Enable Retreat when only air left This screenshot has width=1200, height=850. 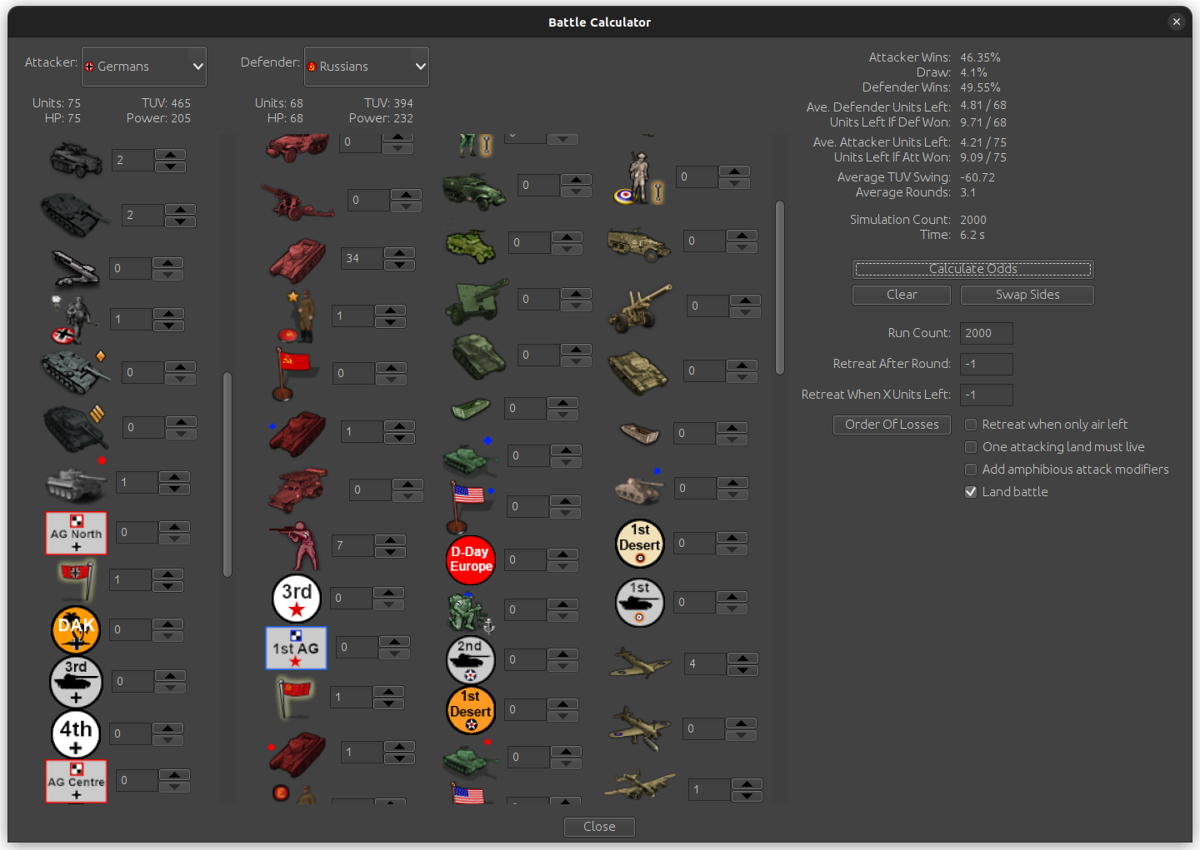[971, 425]
